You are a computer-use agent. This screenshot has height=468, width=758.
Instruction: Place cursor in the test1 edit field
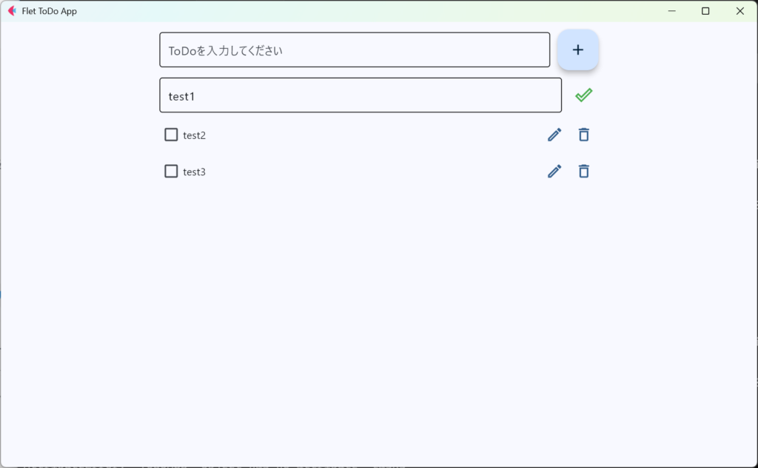point(360,95)
